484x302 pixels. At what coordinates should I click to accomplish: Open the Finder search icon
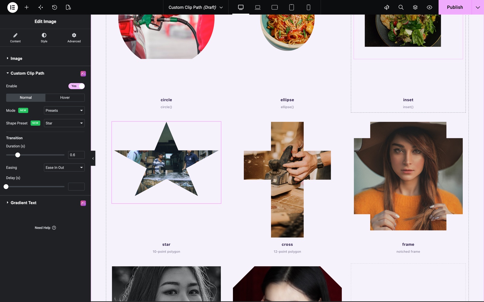click(401, 7)
